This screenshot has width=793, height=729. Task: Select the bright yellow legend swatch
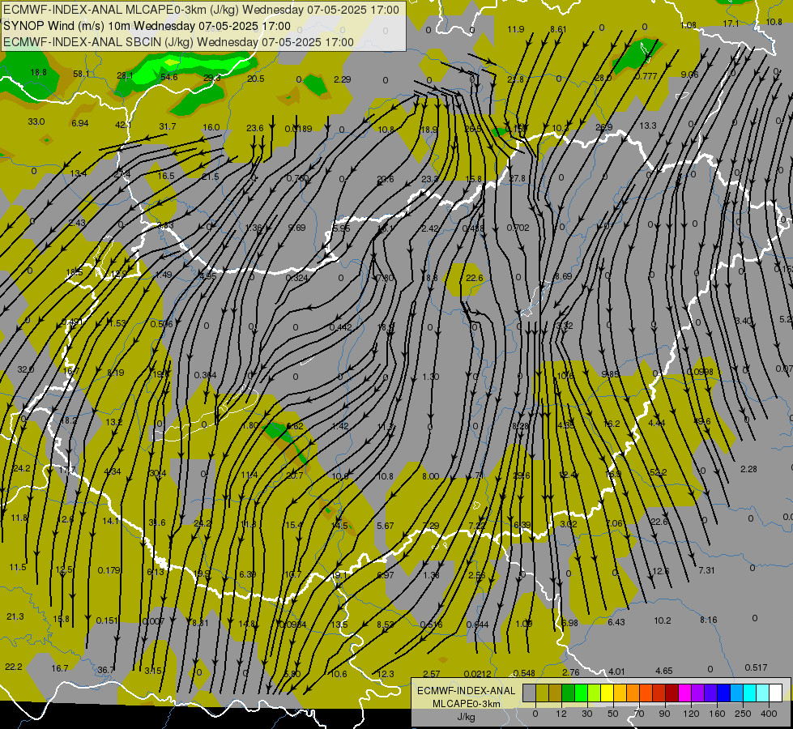(x=607, y=693)
